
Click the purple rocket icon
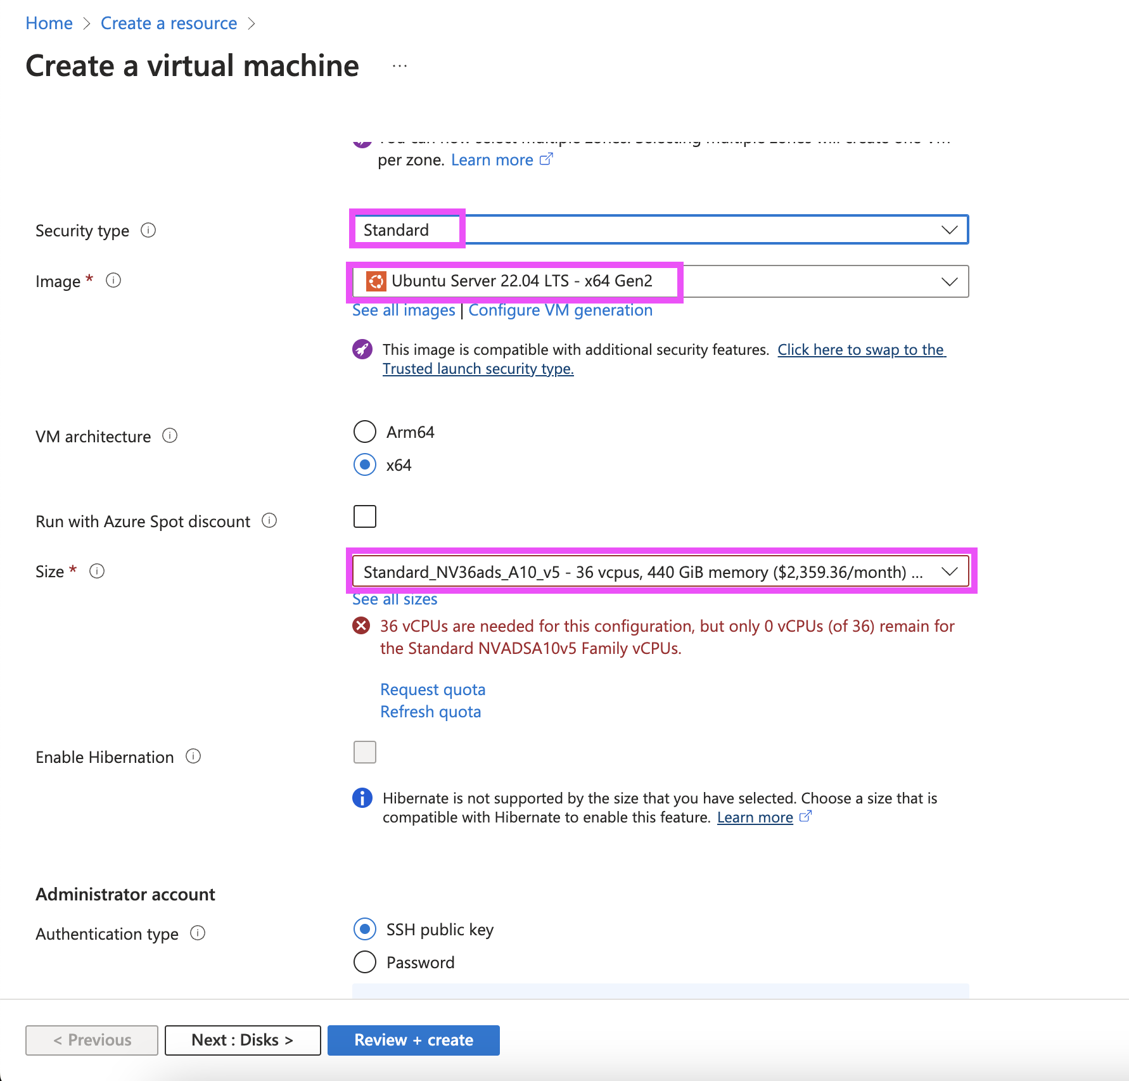(x=362, y=349)
